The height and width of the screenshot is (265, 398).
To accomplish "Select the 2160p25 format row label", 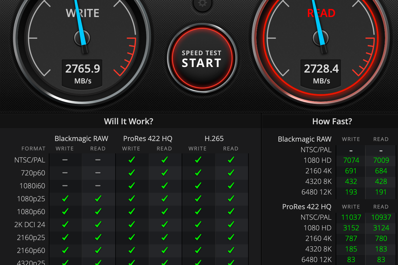I will click(31, 237).
